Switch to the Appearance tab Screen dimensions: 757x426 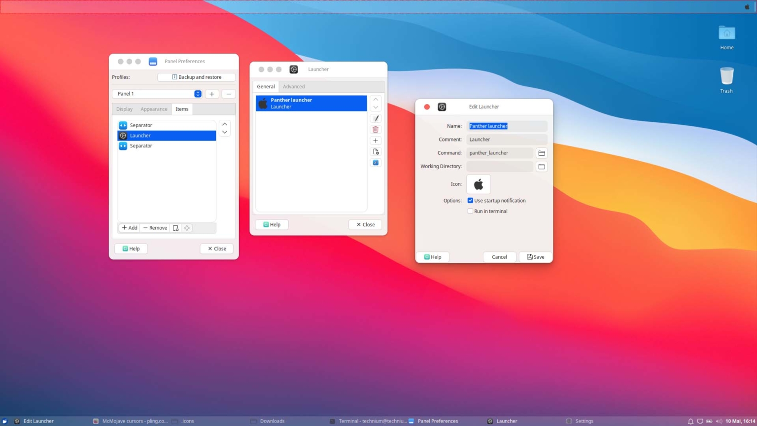154,109
